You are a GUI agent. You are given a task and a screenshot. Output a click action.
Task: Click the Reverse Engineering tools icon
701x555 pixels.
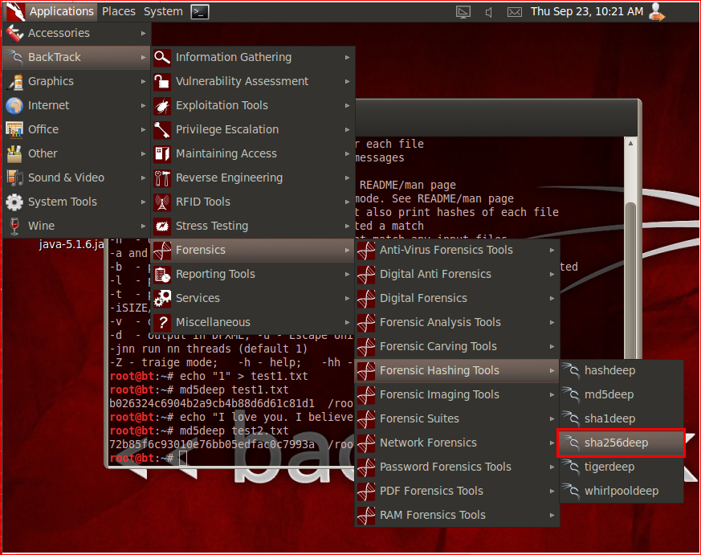162,178
